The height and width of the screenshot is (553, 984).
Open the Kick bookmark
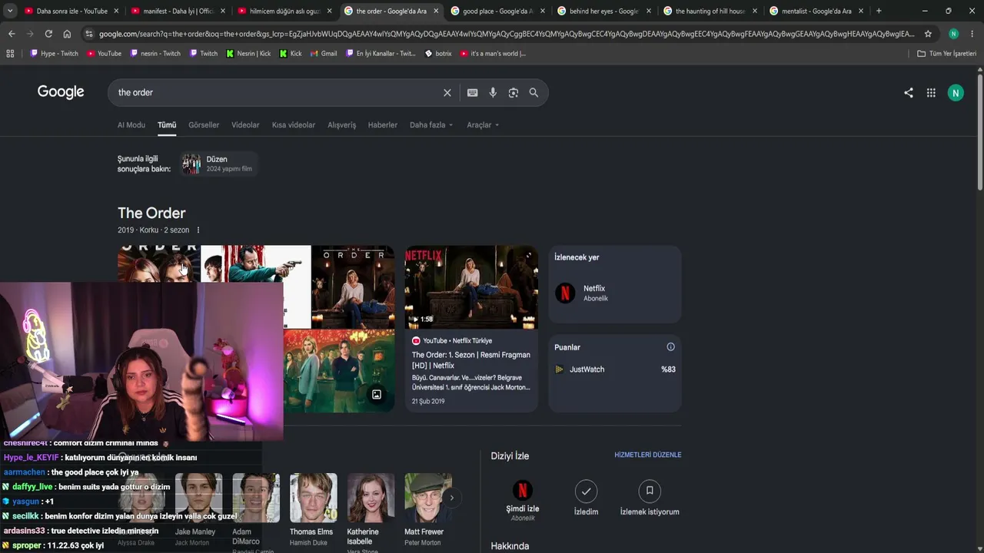[x=291, y=54]
